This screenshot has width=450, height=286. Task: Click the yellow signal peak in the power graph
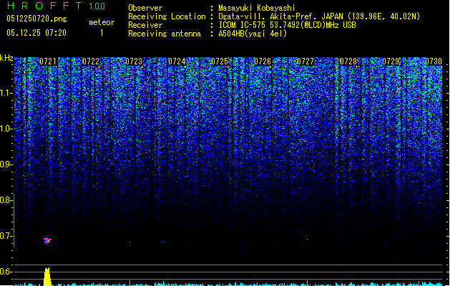coord(47,277)
